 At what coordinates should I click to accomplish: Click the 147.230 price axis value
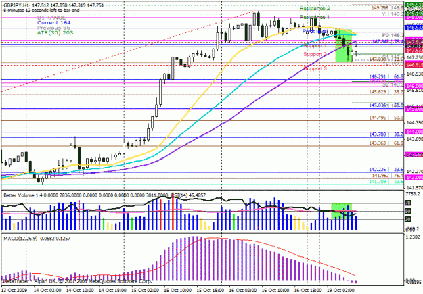point(414,58)
